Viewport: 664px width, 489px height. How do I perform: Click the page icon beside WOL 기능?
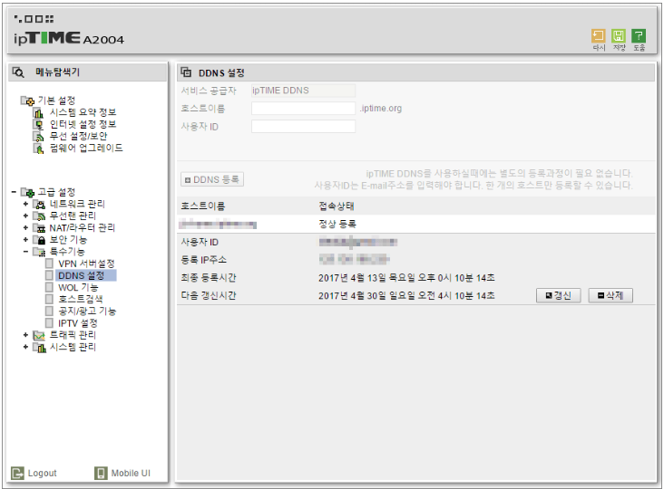click(x=50, y=287)
